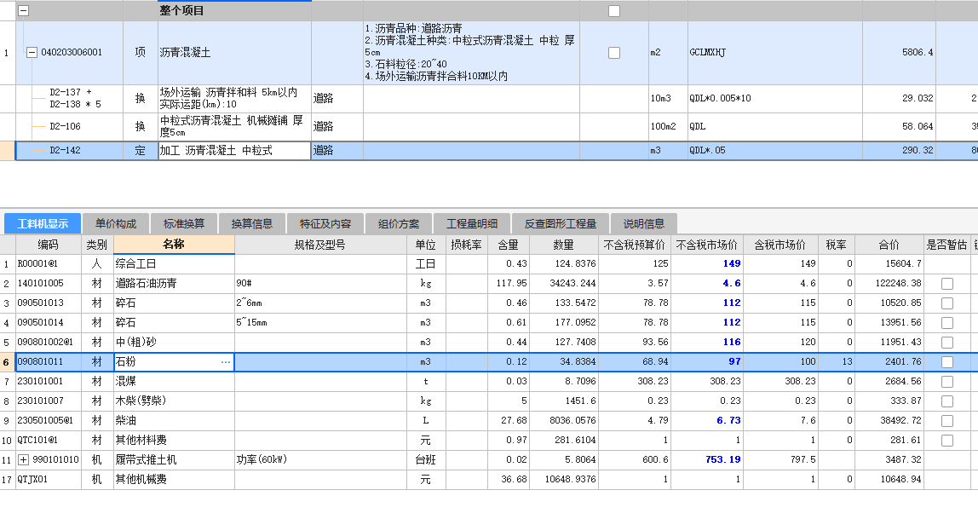Screen dimensions: 978x519
Task: Click the 石粉 name cell
Action: coord(174,362)
